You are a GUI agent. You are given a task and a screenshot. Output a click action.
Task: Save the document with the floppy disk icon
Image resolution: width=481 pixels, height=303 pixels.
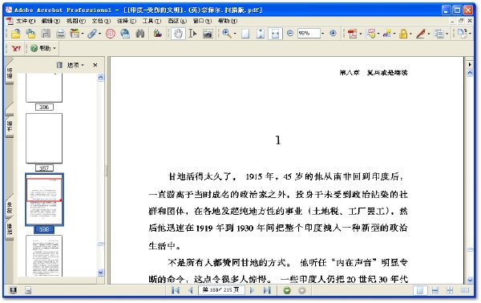tap(46, 34)
